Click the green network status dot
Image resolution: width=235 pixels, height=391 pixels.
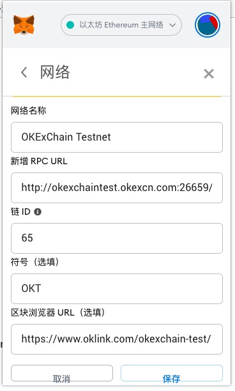pos(70,25)
